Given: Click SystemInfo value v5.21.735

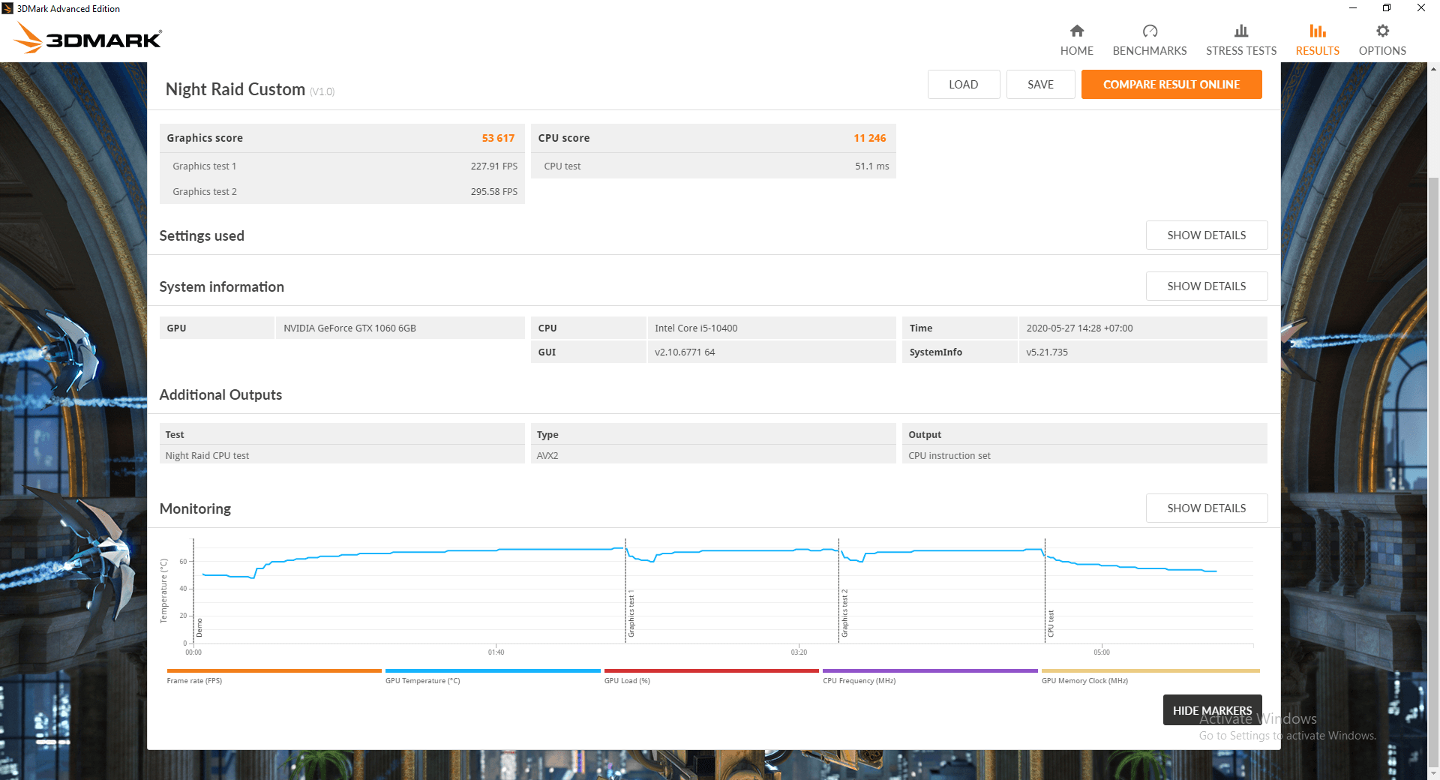Looking at the screenshot, I should coord(1142,352).
